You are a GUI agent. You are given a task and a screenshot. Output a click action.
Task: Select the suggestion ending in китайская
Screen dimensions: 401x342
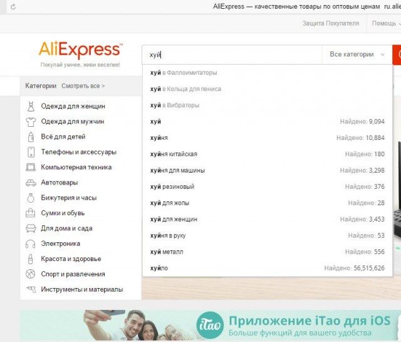click(268, 154)
